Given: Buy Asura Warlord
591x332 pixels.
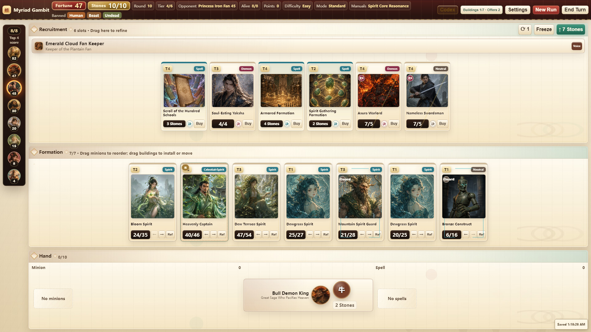Looking at the screenshot, I should coord(394,124).
